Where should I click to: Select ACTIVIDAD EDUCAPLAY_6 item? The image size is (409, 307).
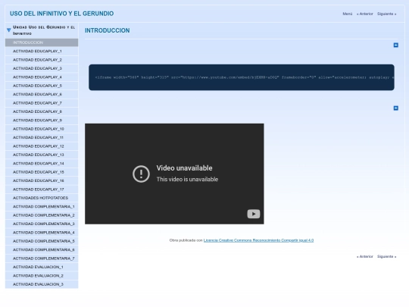[x=42, y=94]
